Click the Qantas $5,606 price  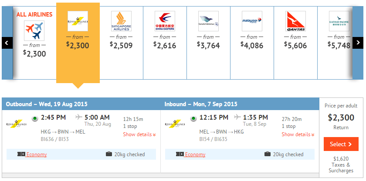pyautogui.click(x=295, y=44)
